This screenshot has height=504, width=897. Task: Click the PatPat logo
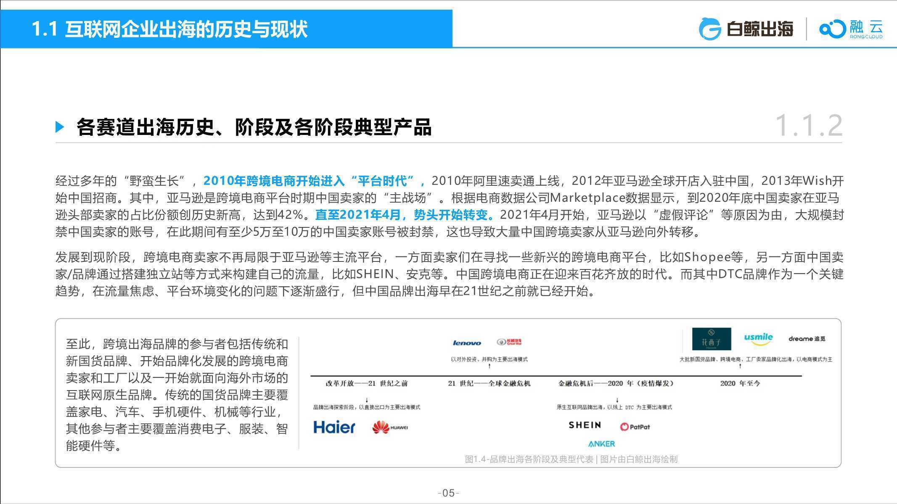click(635, 427)
